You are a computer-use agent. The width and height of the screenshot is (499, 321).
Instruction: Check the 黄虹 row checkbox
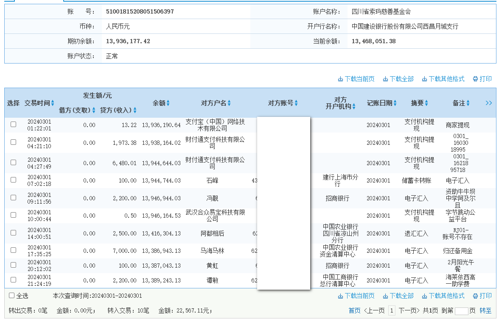click(x=14, y=265)
